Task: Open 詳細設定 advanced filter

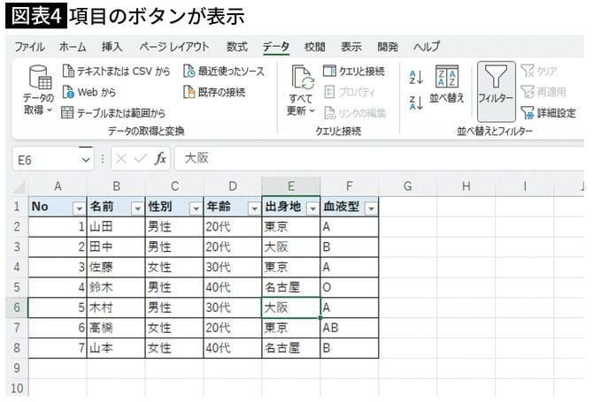Action: click(x=548, y=112)
